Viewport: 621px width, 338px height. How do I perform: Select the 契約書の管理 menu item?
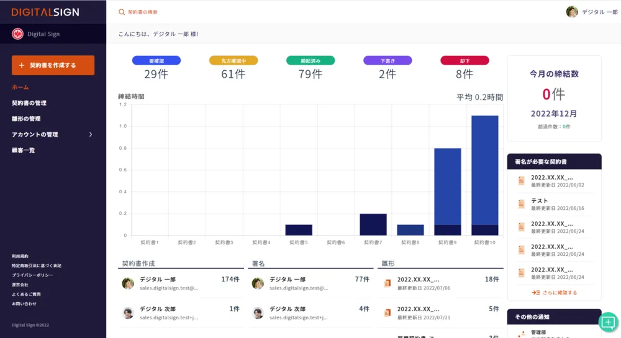coord(29,103)
